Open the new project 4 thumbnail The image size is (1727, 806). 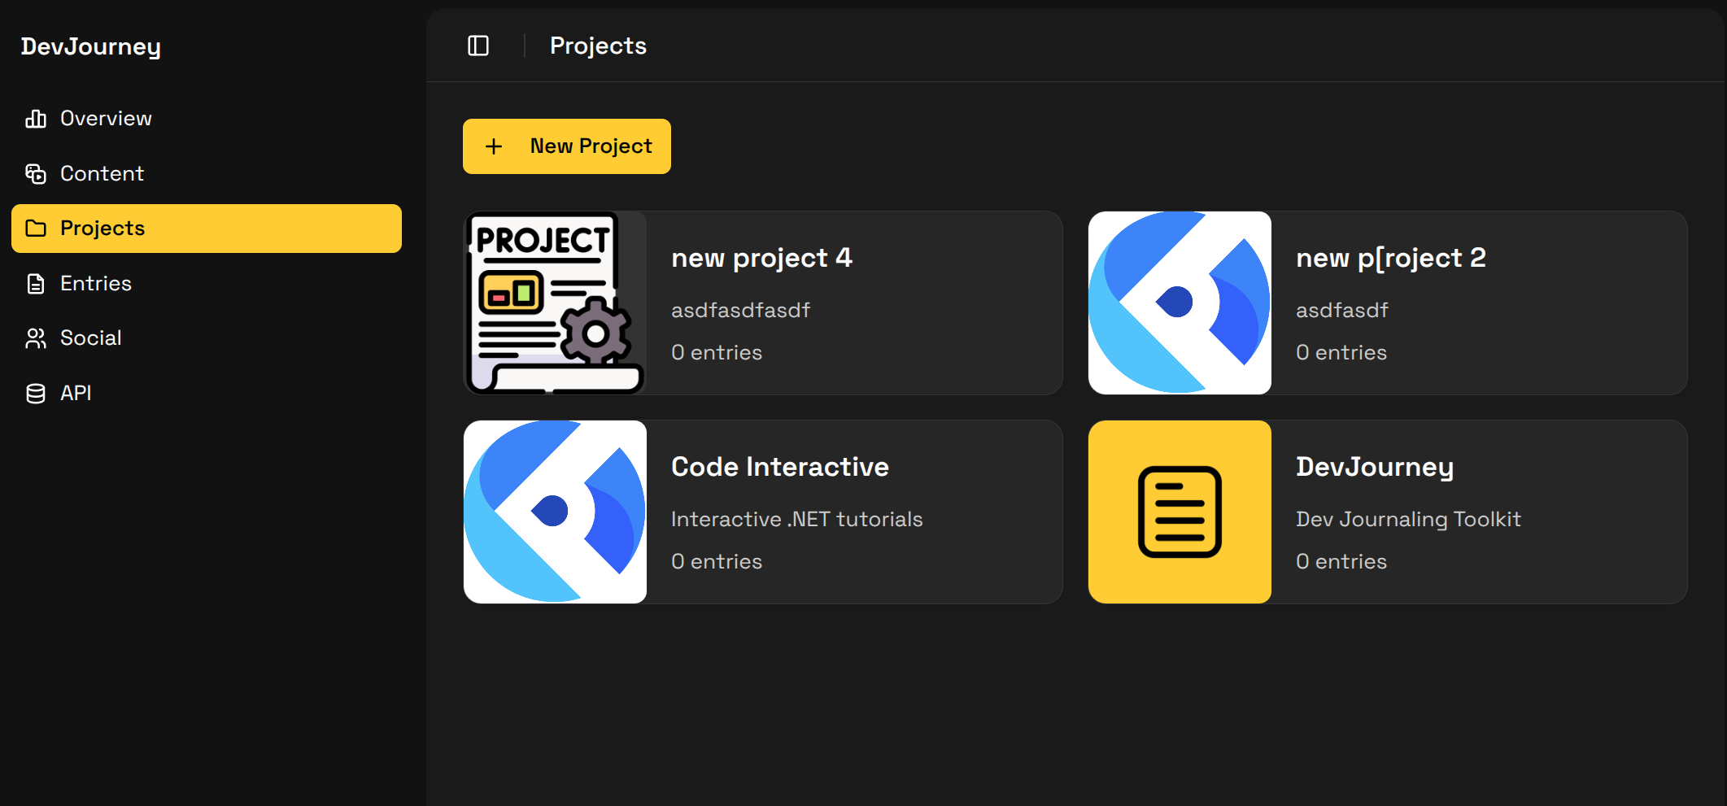pyautogui.click(x=555, y=303)
